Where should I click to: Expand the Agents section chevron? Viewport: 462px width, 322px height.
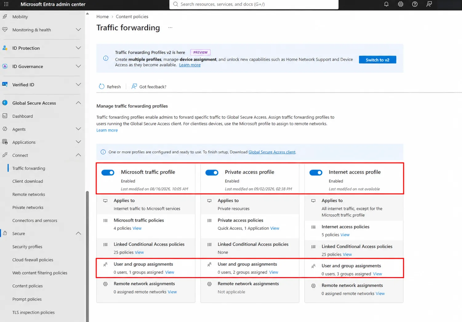78,129
